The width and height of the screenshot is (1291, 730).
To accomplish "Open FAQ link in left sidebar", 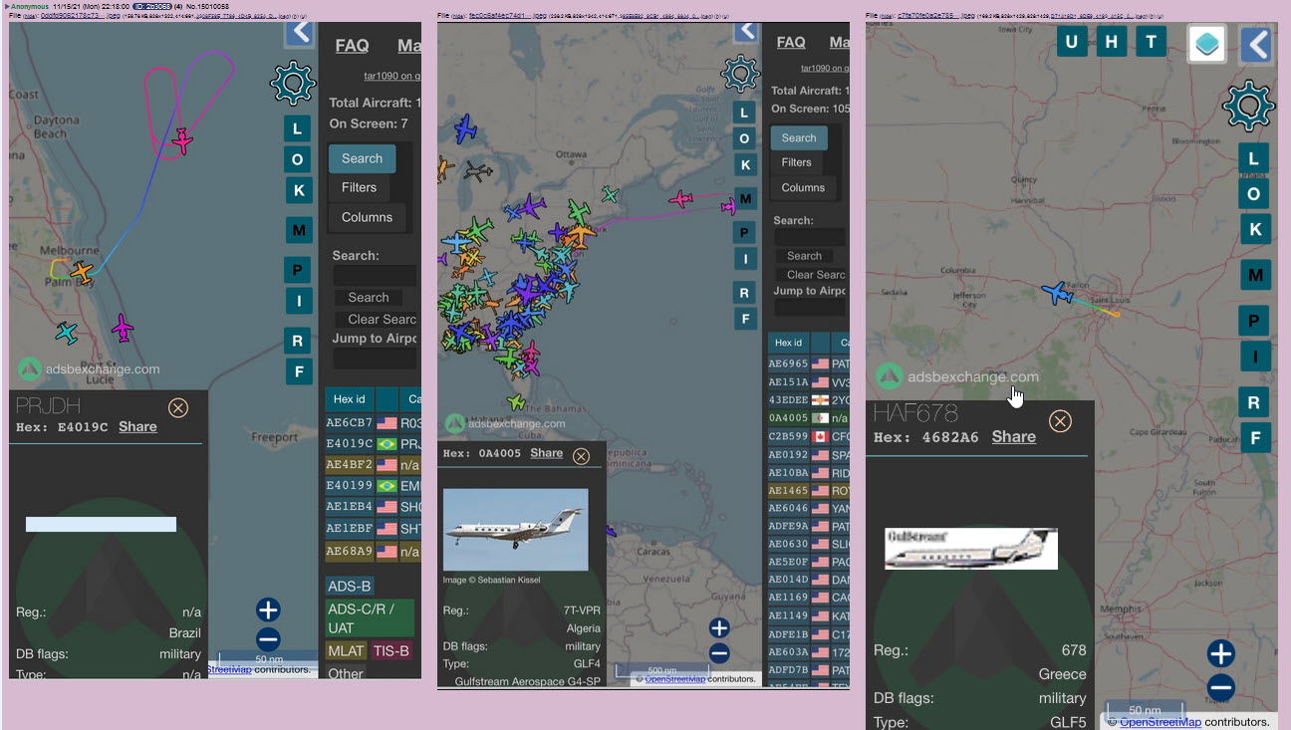I will (352, 46).
